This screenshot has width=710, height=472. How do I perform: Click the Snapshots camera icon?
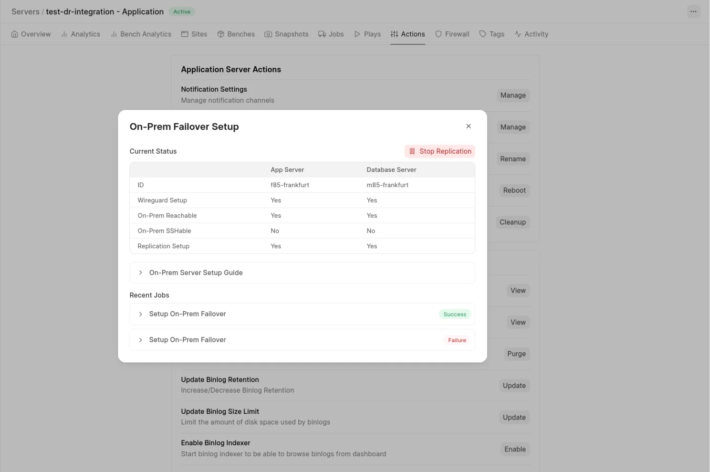pos(269,34)
